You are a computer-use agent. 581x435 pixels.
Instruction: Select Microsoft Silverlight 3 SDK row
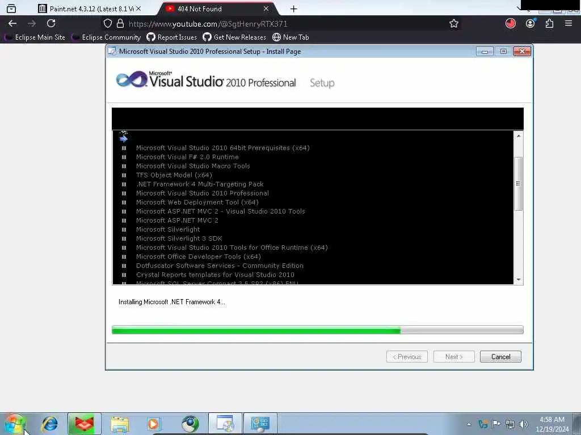coord(179,238)
